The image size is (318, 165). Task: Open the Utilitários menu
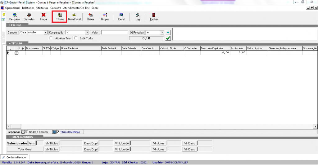(x=42, y=8)
